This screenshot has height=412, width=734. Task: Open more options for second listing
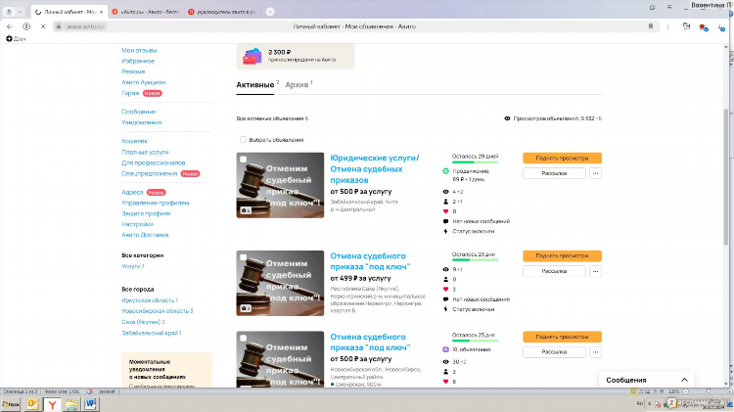coord(595,271)
